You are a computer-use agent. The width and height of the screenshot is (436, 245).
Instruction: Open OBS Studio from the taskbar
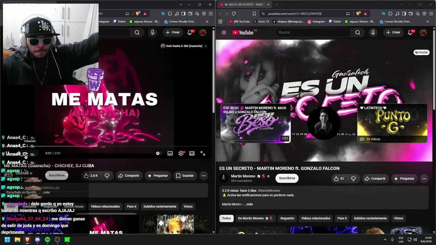[58, 240]
